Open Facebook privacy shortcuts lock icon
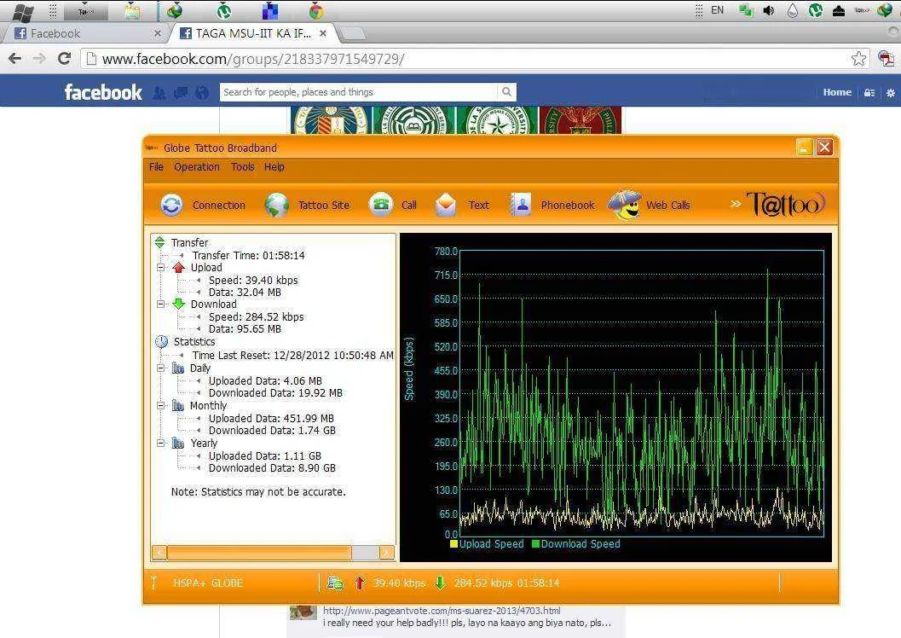The height and width of the screenshot is (638, 901). click(869, 92)
